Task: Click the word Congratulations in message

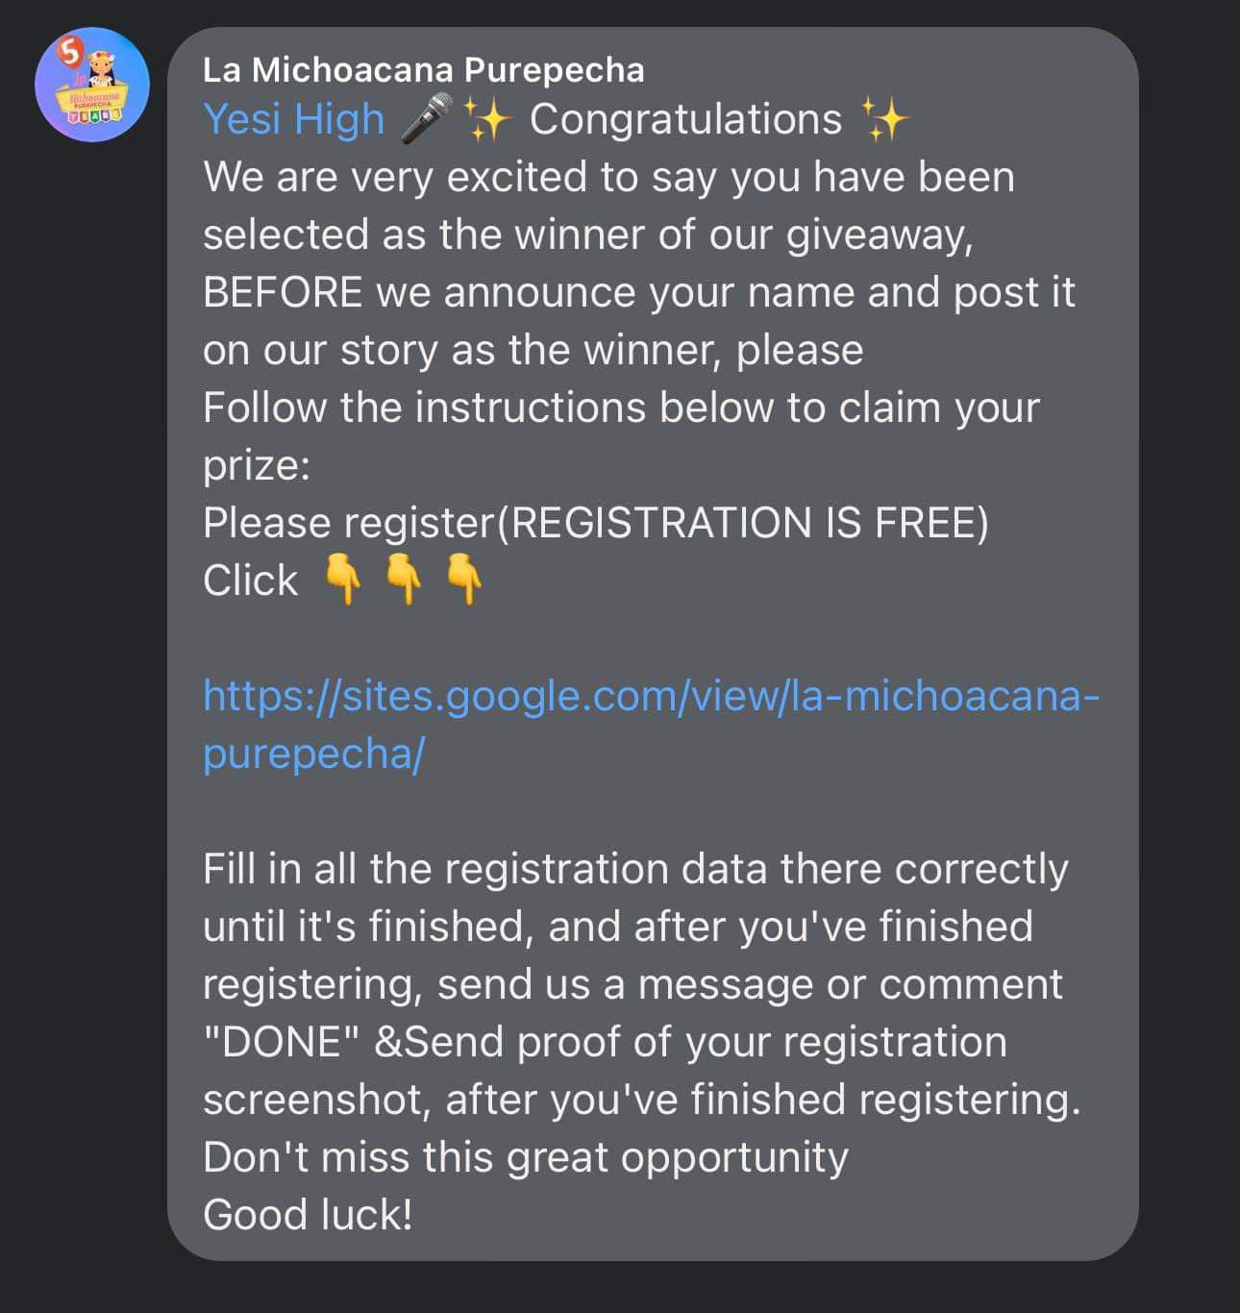Action: click(x=685, y=119)
